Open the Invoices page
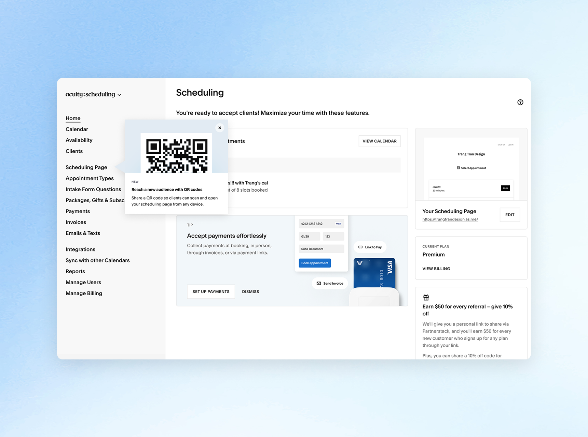Image resolution: width=588 pixels, height=437 pixels. pyautogui.click(x=76, y=222)
